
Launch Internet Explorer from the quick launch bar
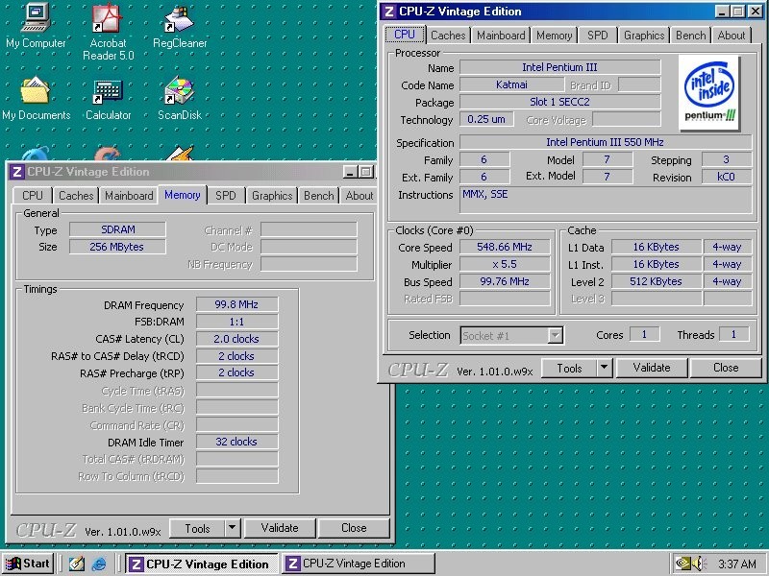(98, 564)
